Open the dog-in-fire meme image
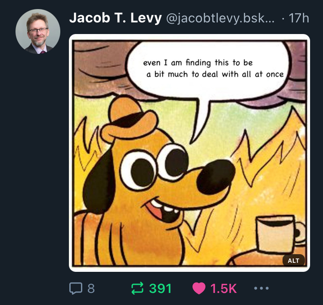 [x=189, y=152]
